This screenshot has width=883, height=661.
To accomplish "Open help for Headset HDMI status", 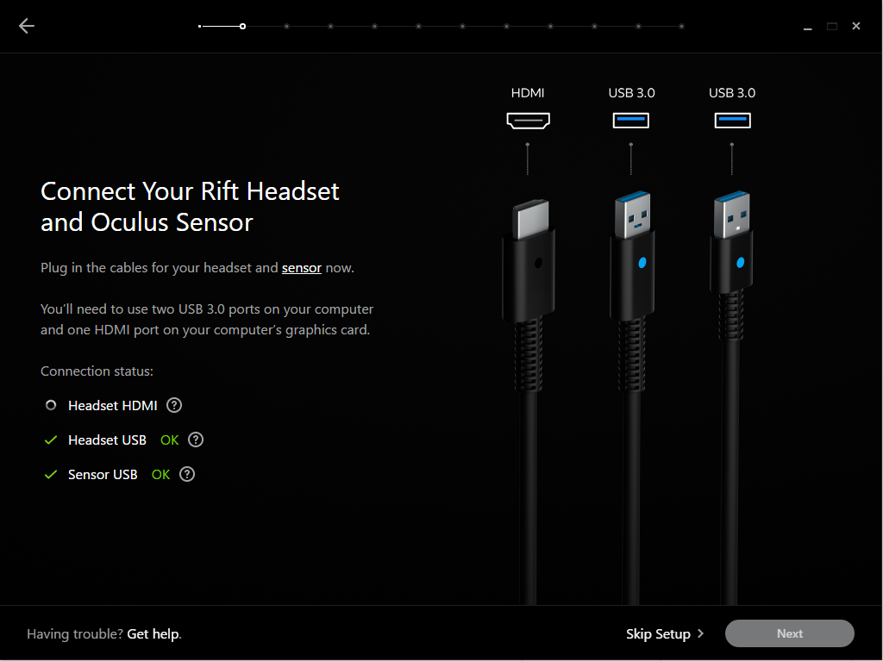I will (174, 405).
